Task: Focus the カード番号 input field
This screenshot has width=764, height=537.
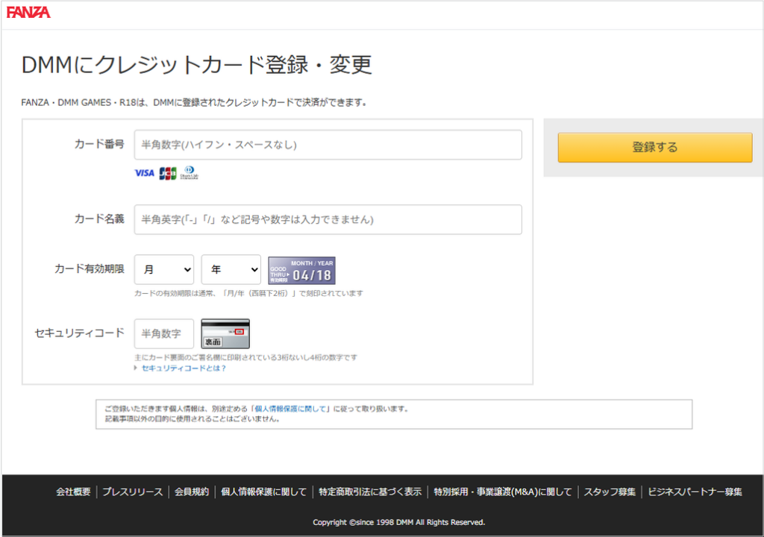Action: 328,145
